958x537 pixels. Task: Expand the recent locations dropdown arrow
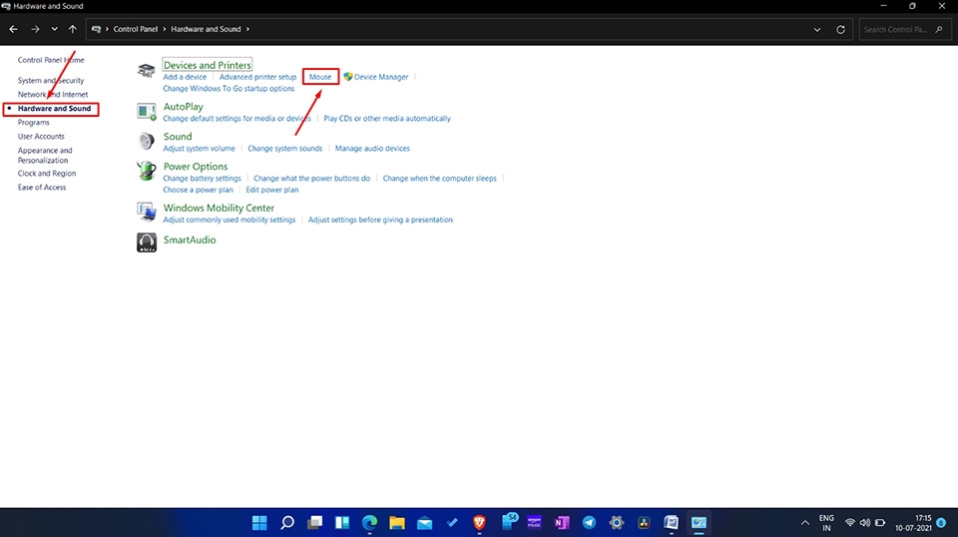click(x=54, y=30)
